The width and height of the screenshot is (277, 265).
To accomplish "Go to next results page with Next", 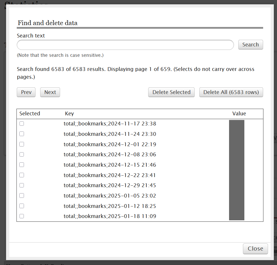I will click(x=50, y=92).
